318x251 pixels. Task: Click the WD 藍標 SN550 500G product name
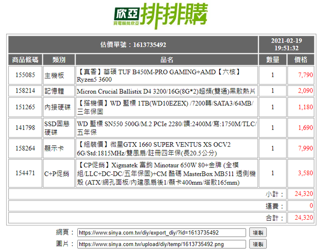tap(167, 128)
